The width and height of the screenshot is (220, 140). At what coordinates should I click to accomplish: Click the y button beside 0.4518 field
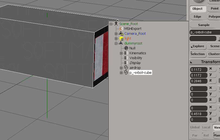pyautogui.click(x=212, y=113)
